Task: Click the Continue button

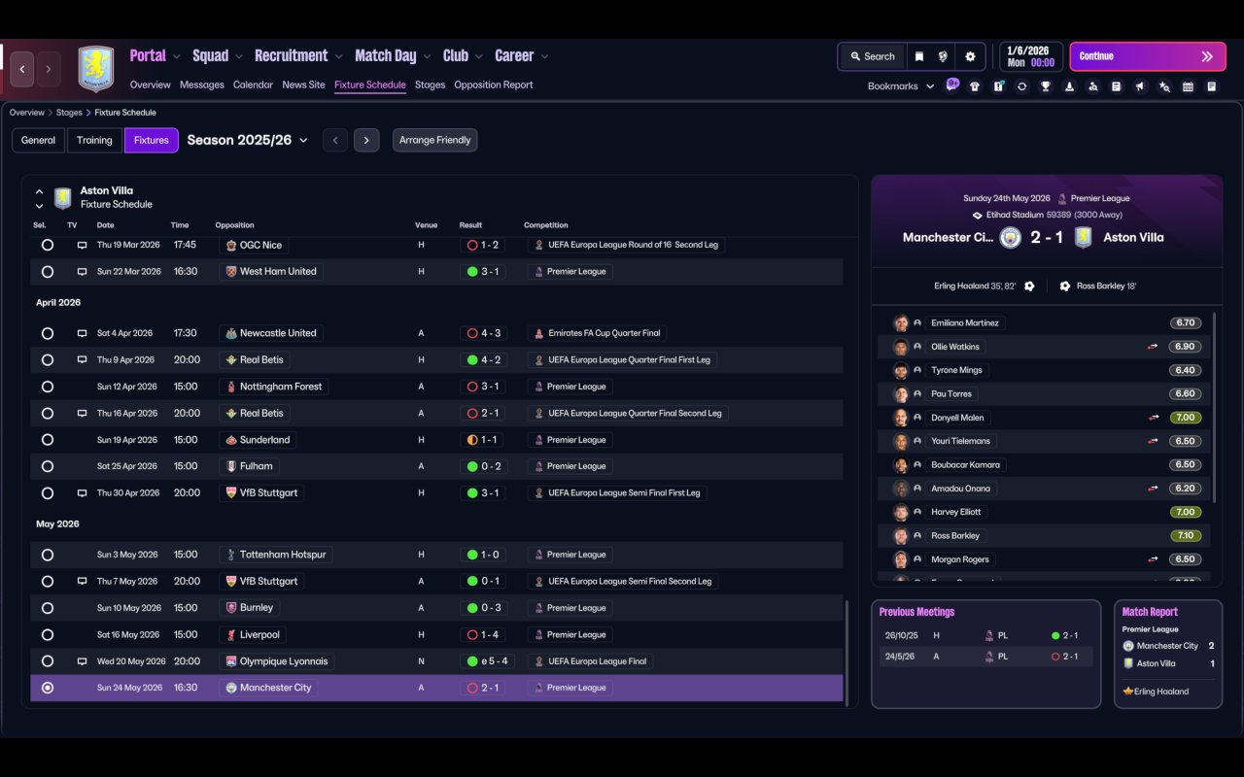Action: (x=1147, y=56)
